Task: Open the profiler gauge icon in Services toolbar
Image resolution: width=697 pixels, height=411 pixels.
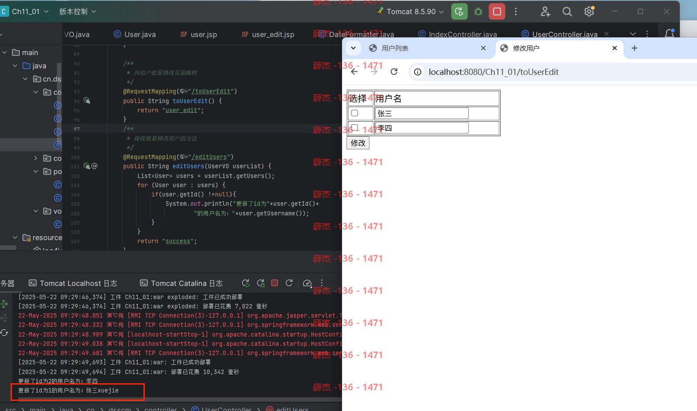Action: coord(308,283)
